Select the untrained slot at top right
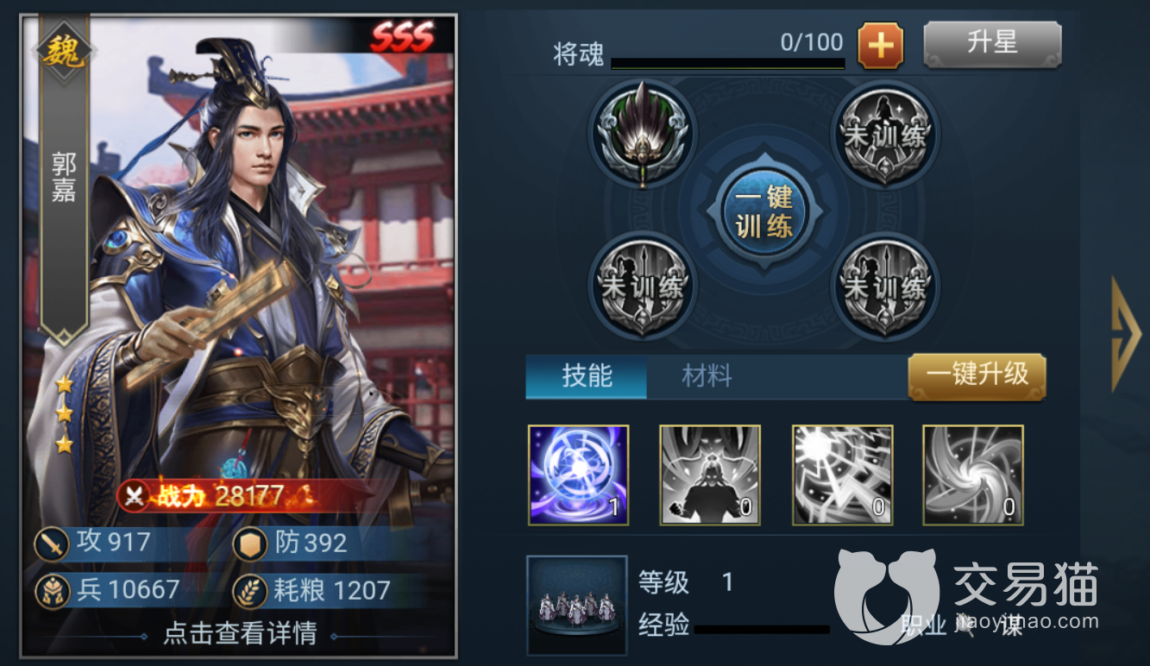1150x666 pixels. [885, 134]
